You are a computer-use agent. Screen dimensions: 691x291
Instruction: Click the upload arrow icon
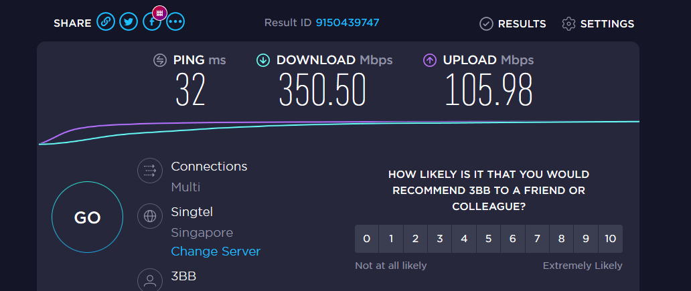click(x=430, y=60)
